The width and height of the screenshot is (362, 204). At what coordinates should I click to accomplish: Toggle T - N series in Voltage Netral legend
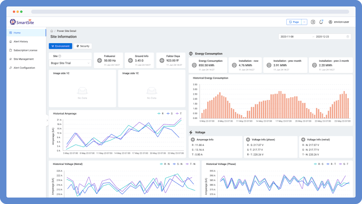pyautogui.click(x=191, y=164)
